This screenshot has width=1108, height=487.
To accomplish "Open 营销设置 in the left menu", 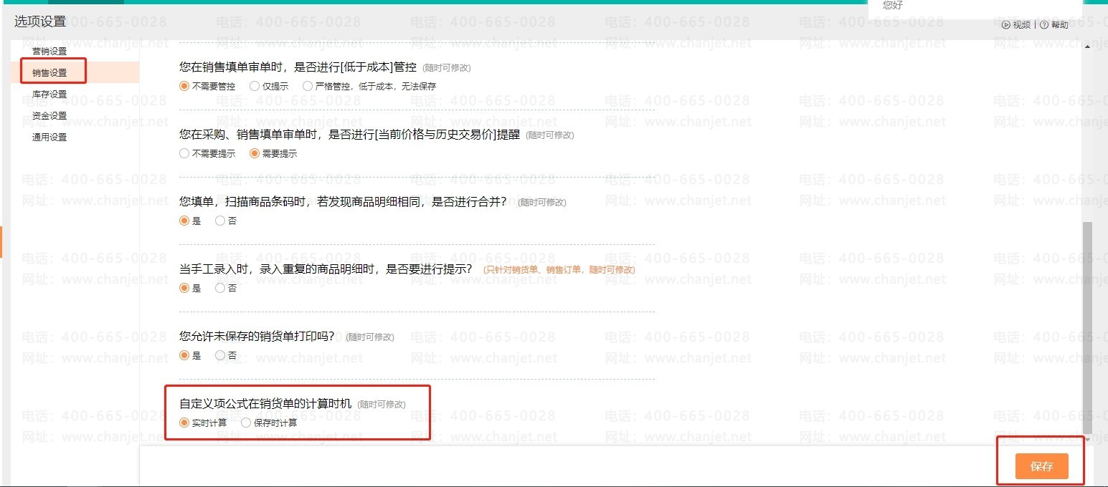I will point(49,52).
